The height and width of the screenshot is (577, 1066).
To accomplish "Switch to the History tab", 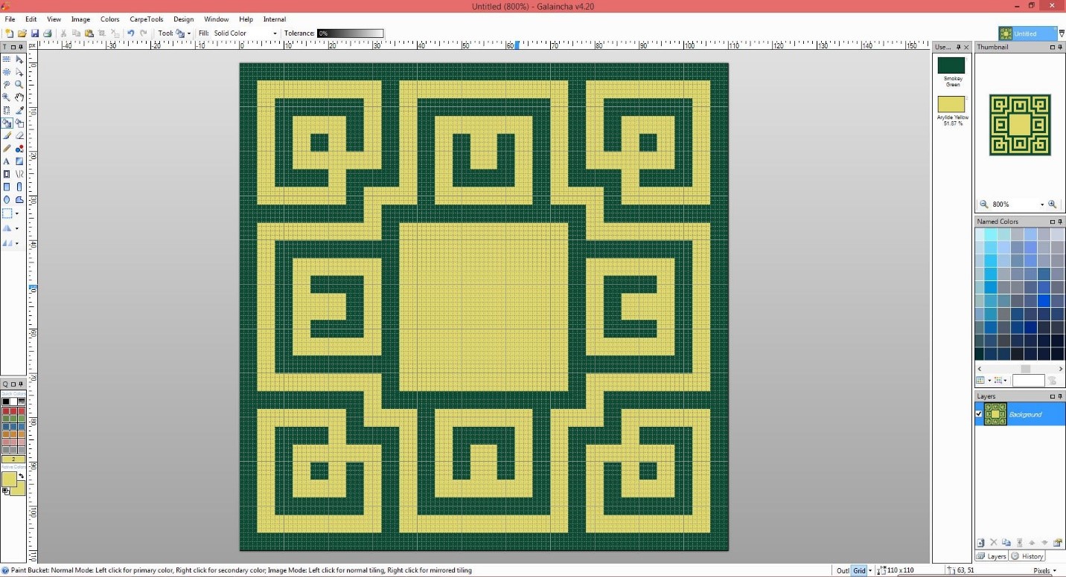I will click(1028, 556).
